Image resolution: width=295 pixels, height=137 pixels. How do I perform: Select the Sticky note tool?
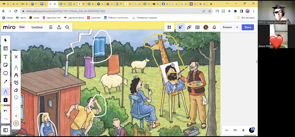tap(6, 65)
